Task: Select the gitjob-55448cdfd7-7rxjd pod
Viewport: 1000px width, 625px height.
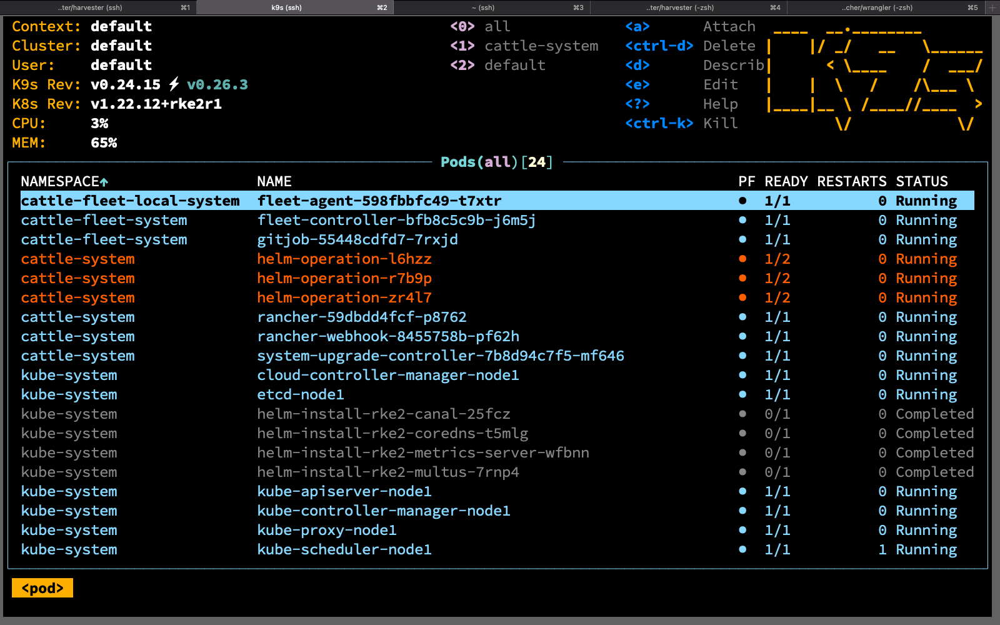Action: (x=357, y=239)
